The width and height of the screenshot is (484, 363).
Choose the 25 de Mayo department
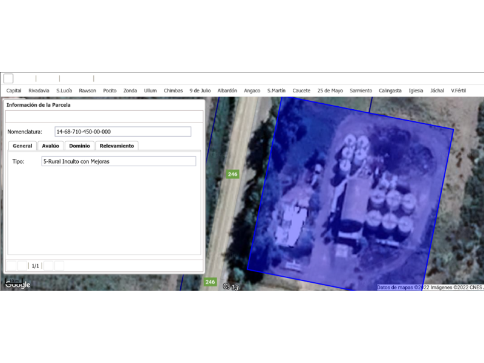330,91
